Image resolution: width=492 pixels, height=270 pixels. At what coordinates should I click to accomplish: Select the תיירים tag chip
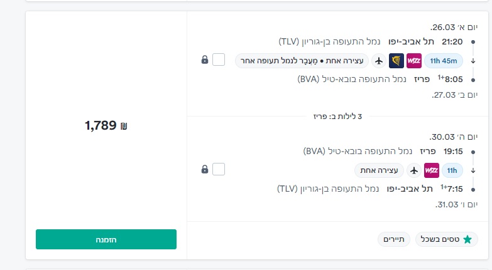point(394,239)
